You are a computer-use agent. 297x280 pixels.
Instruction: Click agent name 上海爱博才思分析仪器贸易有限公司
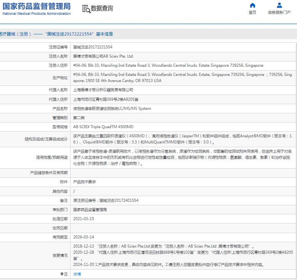pos(103,90)
